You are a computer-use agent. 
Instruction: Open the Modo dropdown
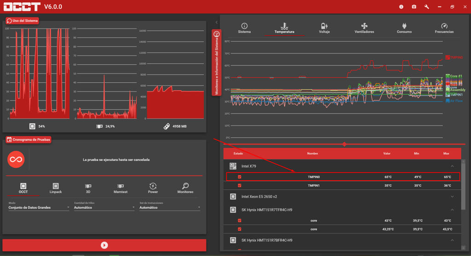(39, 207)
